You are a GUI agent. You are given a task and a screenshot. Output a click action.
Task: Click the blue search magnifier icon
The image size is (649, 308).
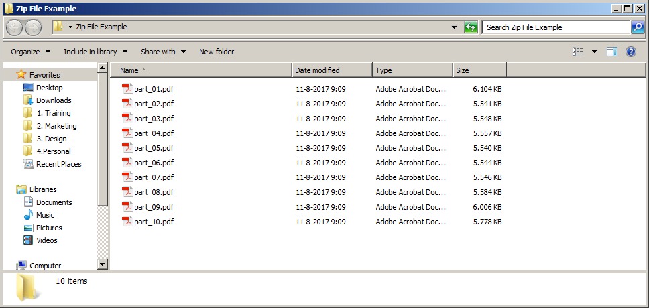point(637,27)
